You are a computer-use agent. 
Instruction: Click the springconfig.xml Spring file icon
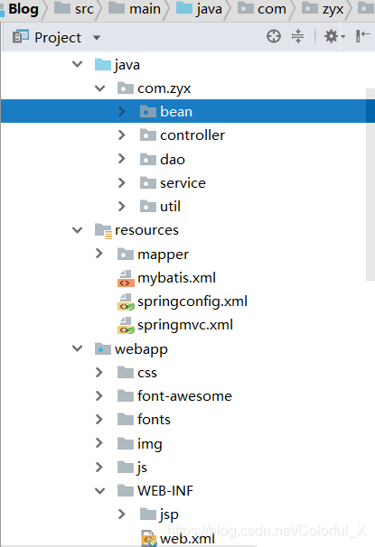point(126,302)
